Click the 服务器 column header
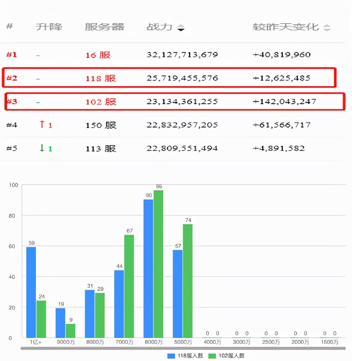 coord(104,27)
